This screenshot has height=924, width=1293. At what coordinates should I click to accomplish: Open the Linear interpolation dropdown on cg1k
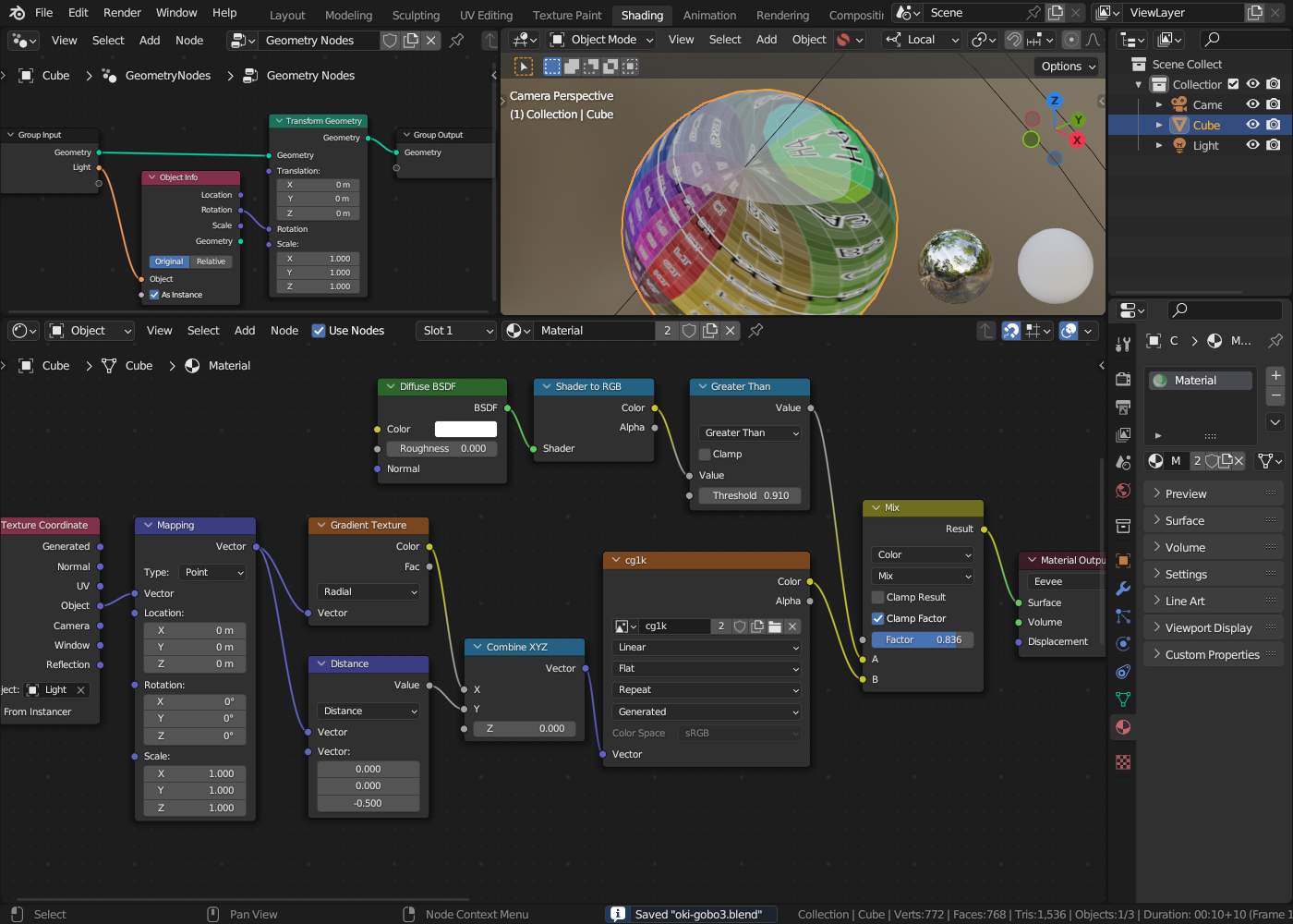coord(707,648)
